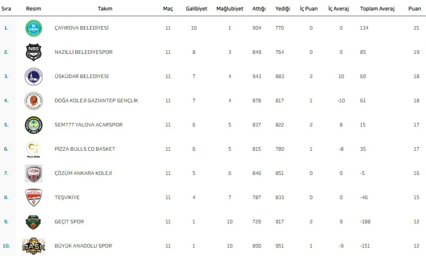Sort by the Galibiyet column header
426x256 pixels.
click(x=196, y=9)
